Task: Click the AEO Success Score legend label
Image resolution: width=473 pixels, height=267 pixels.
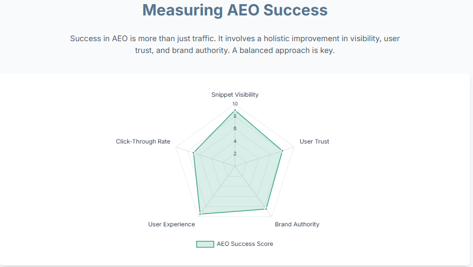Action: (245, 244)
